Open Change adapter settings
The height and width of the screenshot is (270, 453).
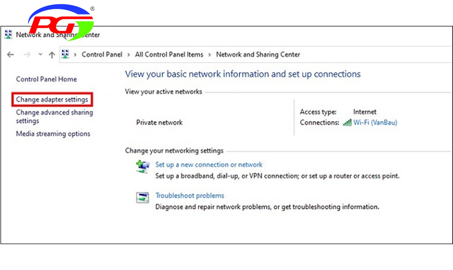tap(52, 99)
